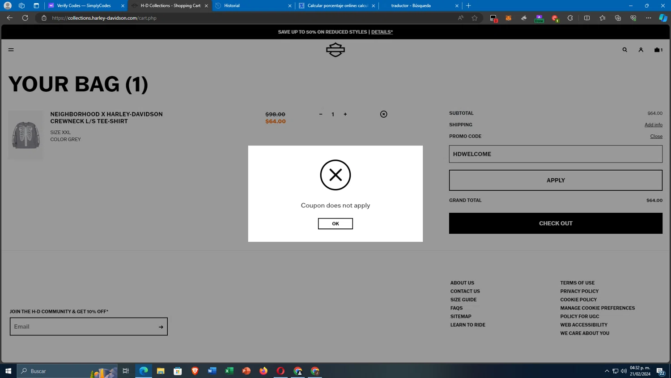
Task: Switch to the Historial tab
Action: tap(253, 6)
